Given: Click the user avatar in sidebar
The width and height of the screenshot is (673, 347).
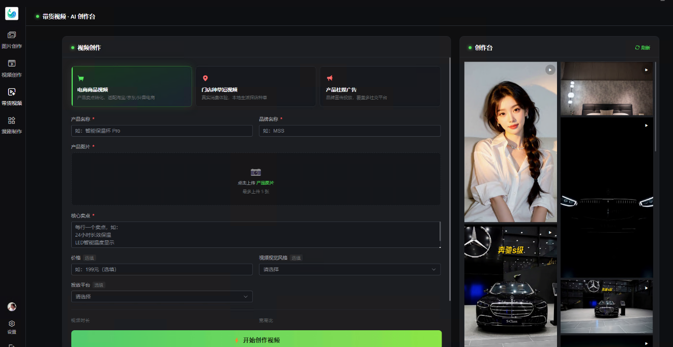Looking at the screenshot, I should (12, 307).
